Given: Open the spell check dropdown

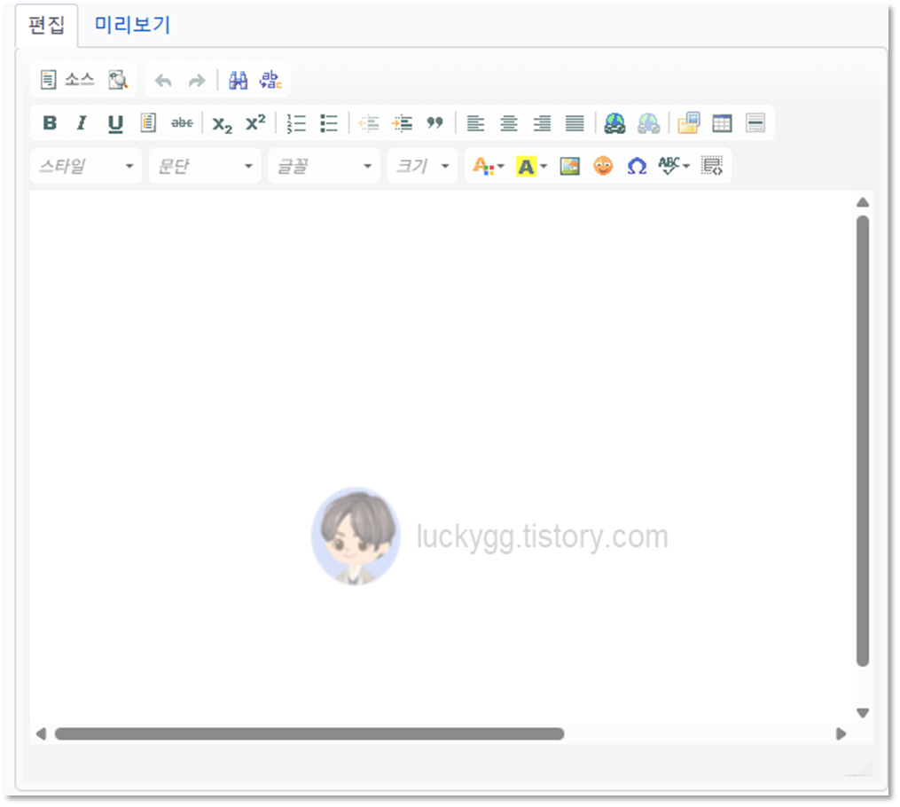Looking at the screenshot, I should 674,166.
